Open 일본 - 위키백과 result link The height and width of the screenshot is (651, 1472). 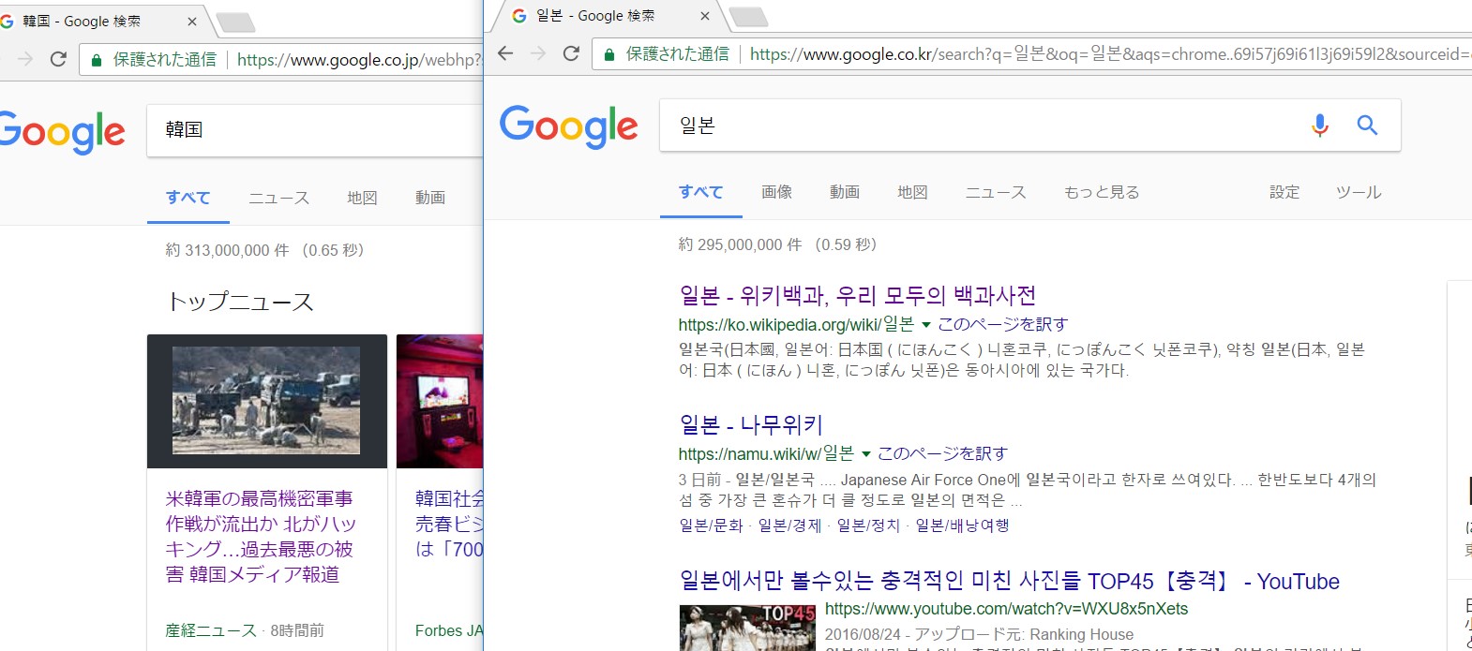point(857,296)
